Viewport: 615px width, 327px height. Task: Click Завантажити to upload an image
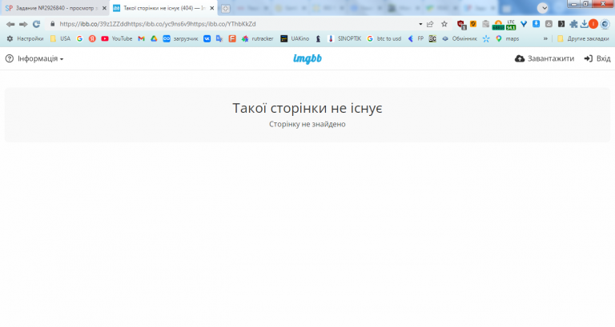[545, 58]
